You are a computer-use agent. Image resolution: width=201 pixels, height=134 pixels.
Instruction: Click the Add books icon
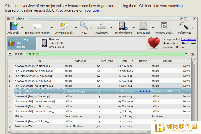pyautogui.click(x=14, y=26)
